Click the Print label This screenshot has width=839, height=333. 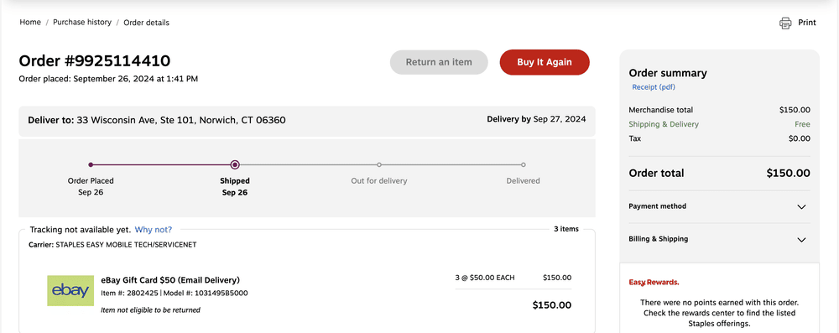coord(807,23)
